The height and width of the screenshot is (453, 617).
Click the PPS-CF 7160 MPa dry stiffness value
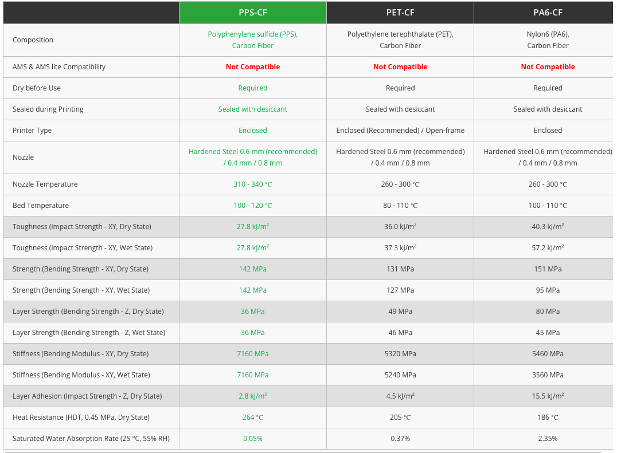click(253, 354)
